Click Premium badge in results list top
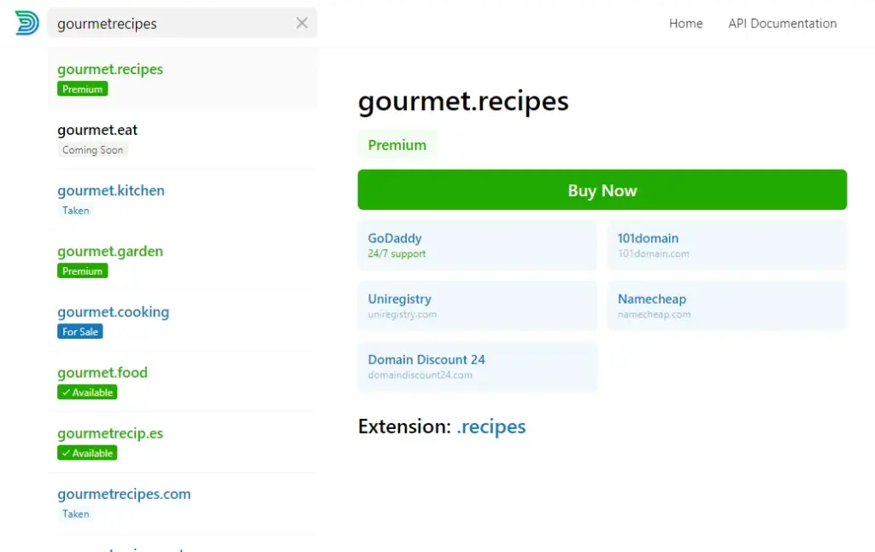 (83, 89)
